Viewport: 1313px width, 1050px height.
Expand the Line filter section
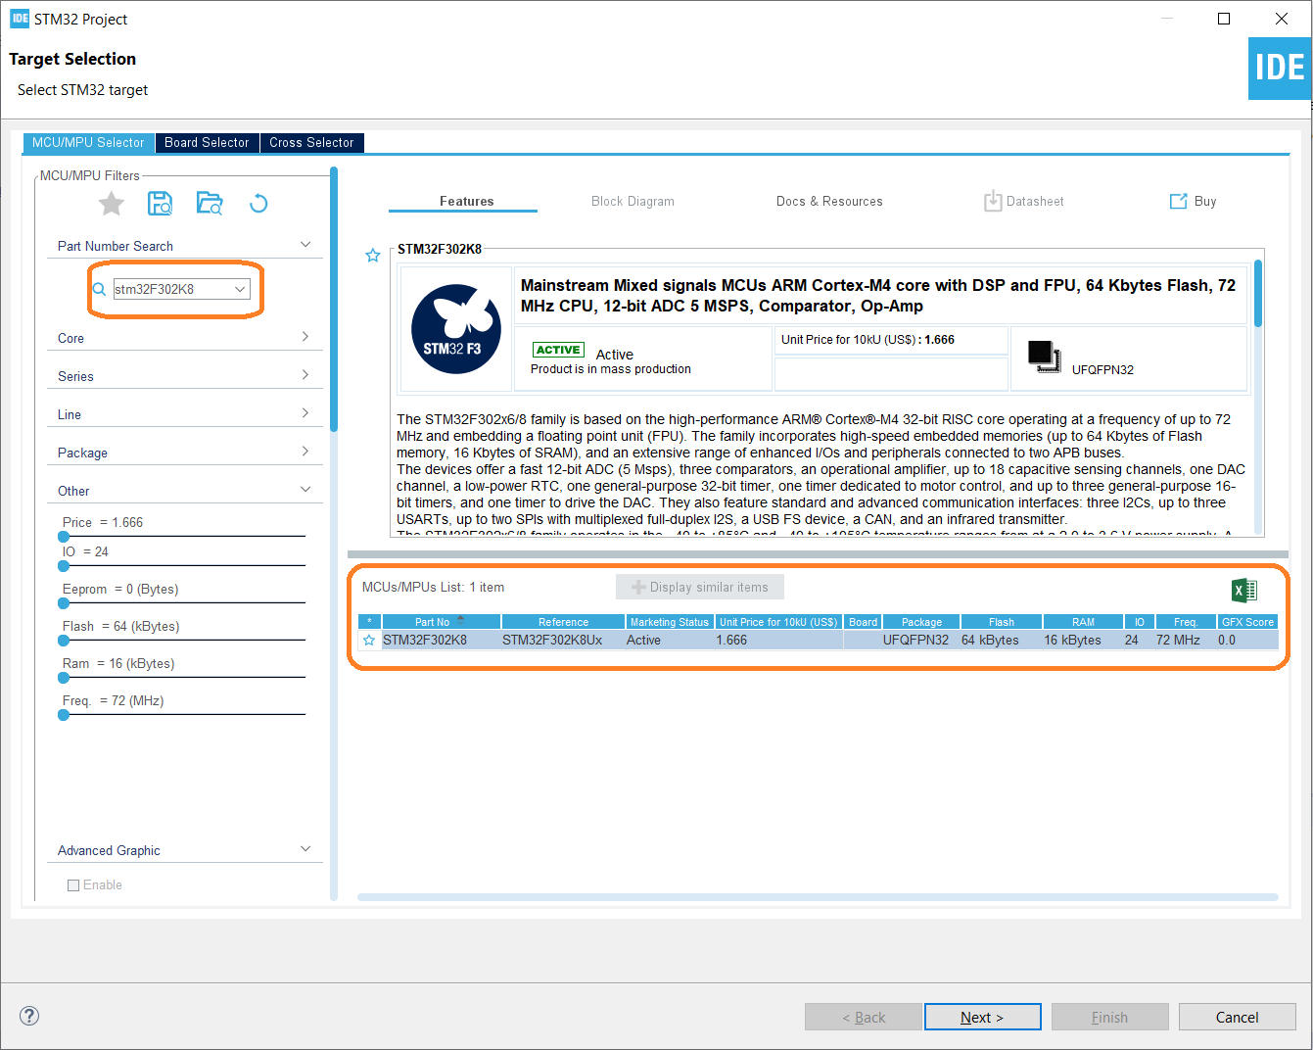pyautogui.click(x=305, y=413)
